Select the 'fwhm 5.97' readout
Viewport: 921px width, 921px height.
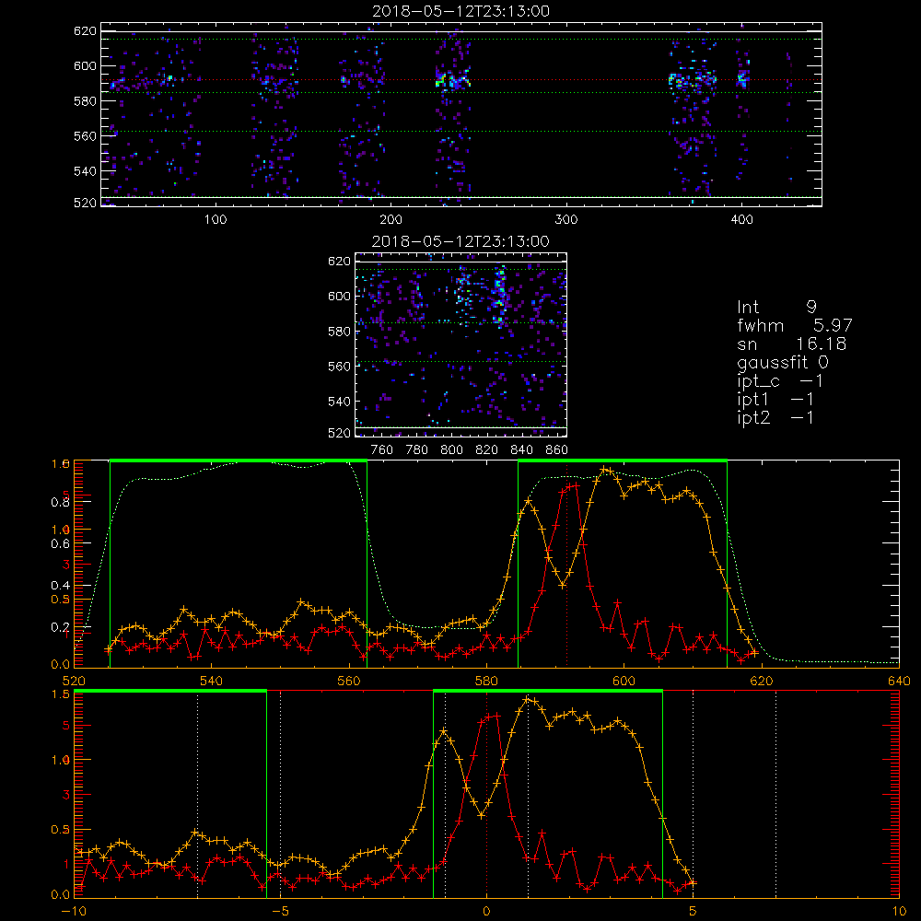(795, 325)
